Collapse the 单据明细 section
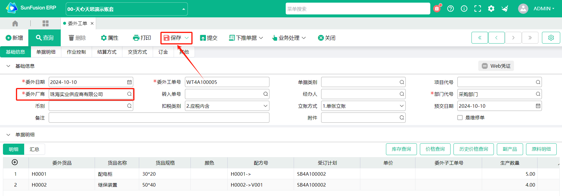 pyautogui.click(x=8, y=134)
